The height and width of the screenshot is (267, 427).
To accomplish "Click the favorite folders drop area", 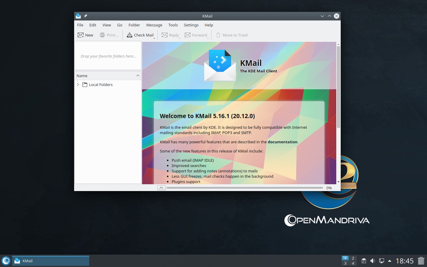I will click(108, 56).
